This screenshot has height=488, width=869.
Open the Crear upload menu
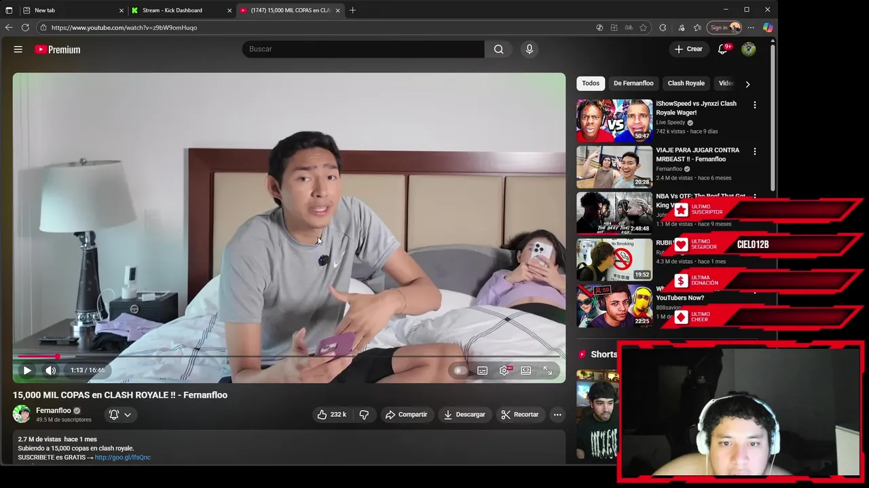688,49
